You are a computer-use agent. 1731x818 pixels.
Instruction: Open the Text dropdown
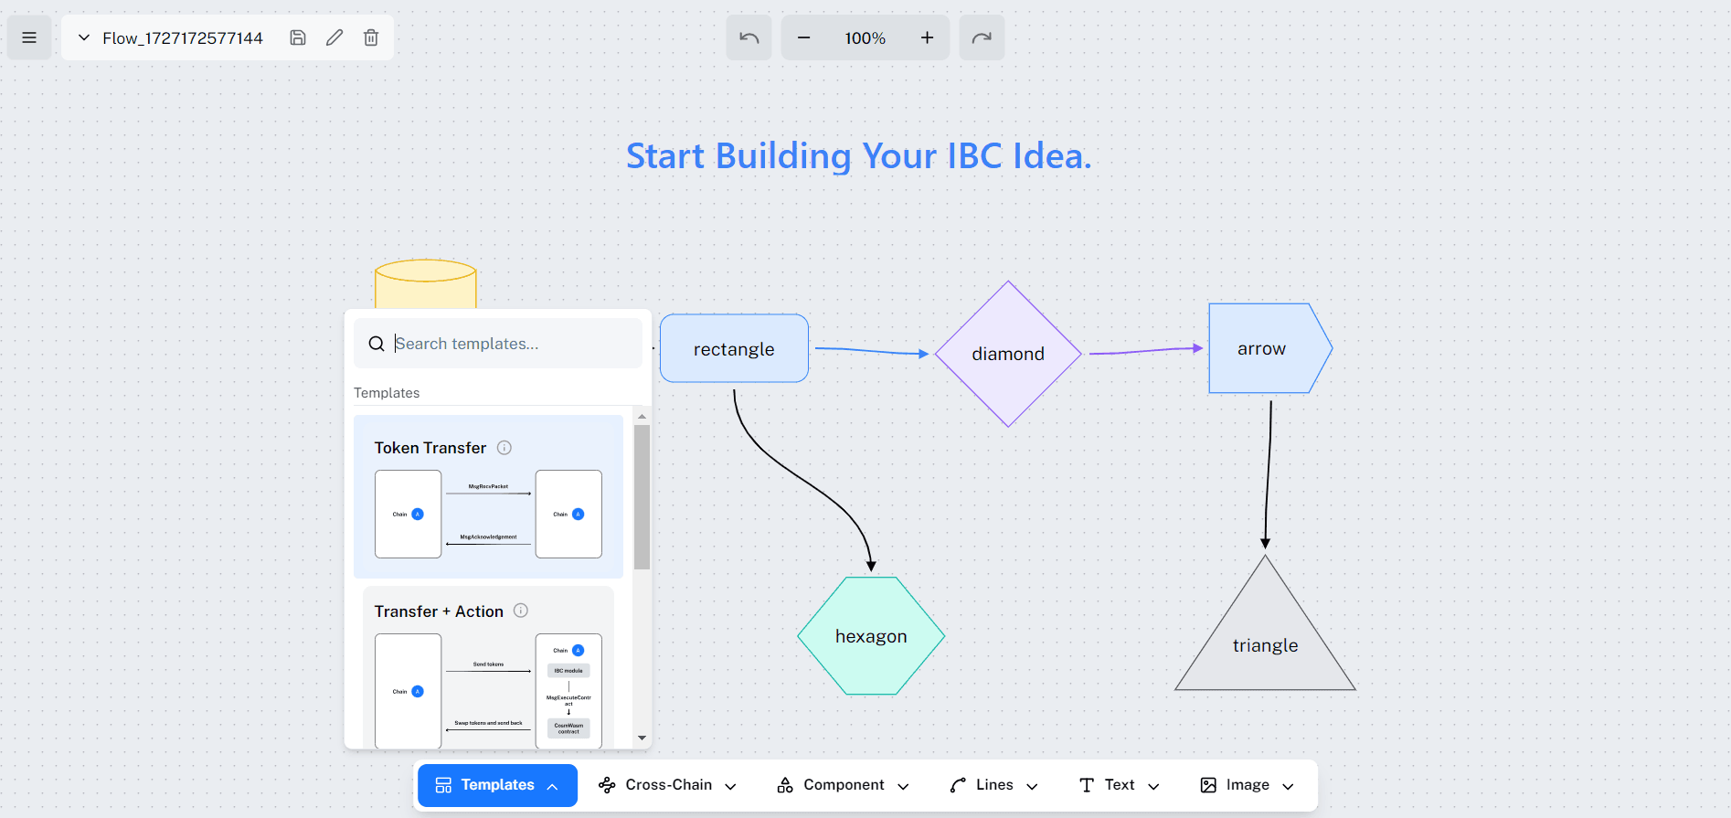point(1120,785)
